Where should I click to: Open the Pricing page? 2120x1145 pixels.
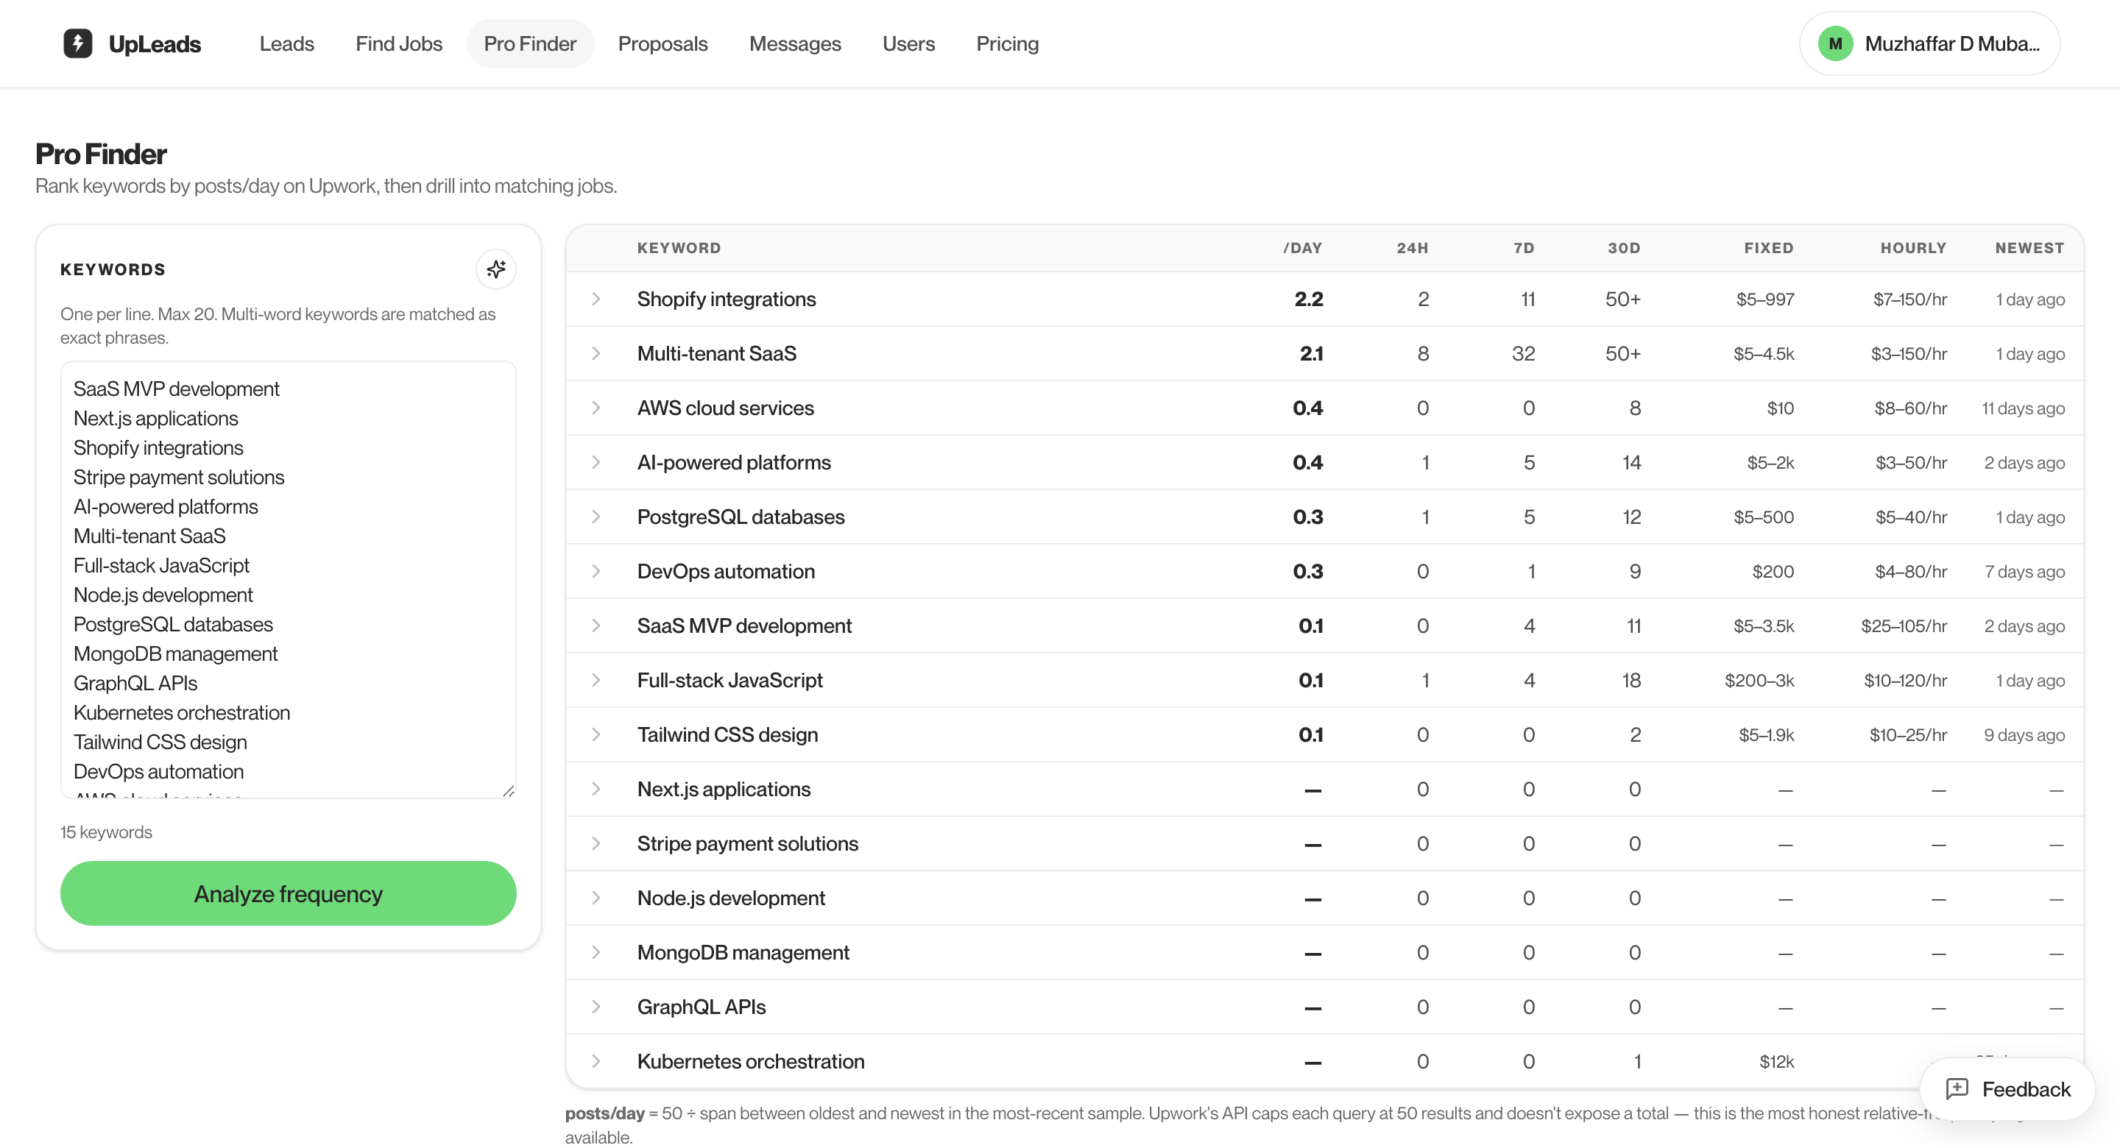(1007, 43)
